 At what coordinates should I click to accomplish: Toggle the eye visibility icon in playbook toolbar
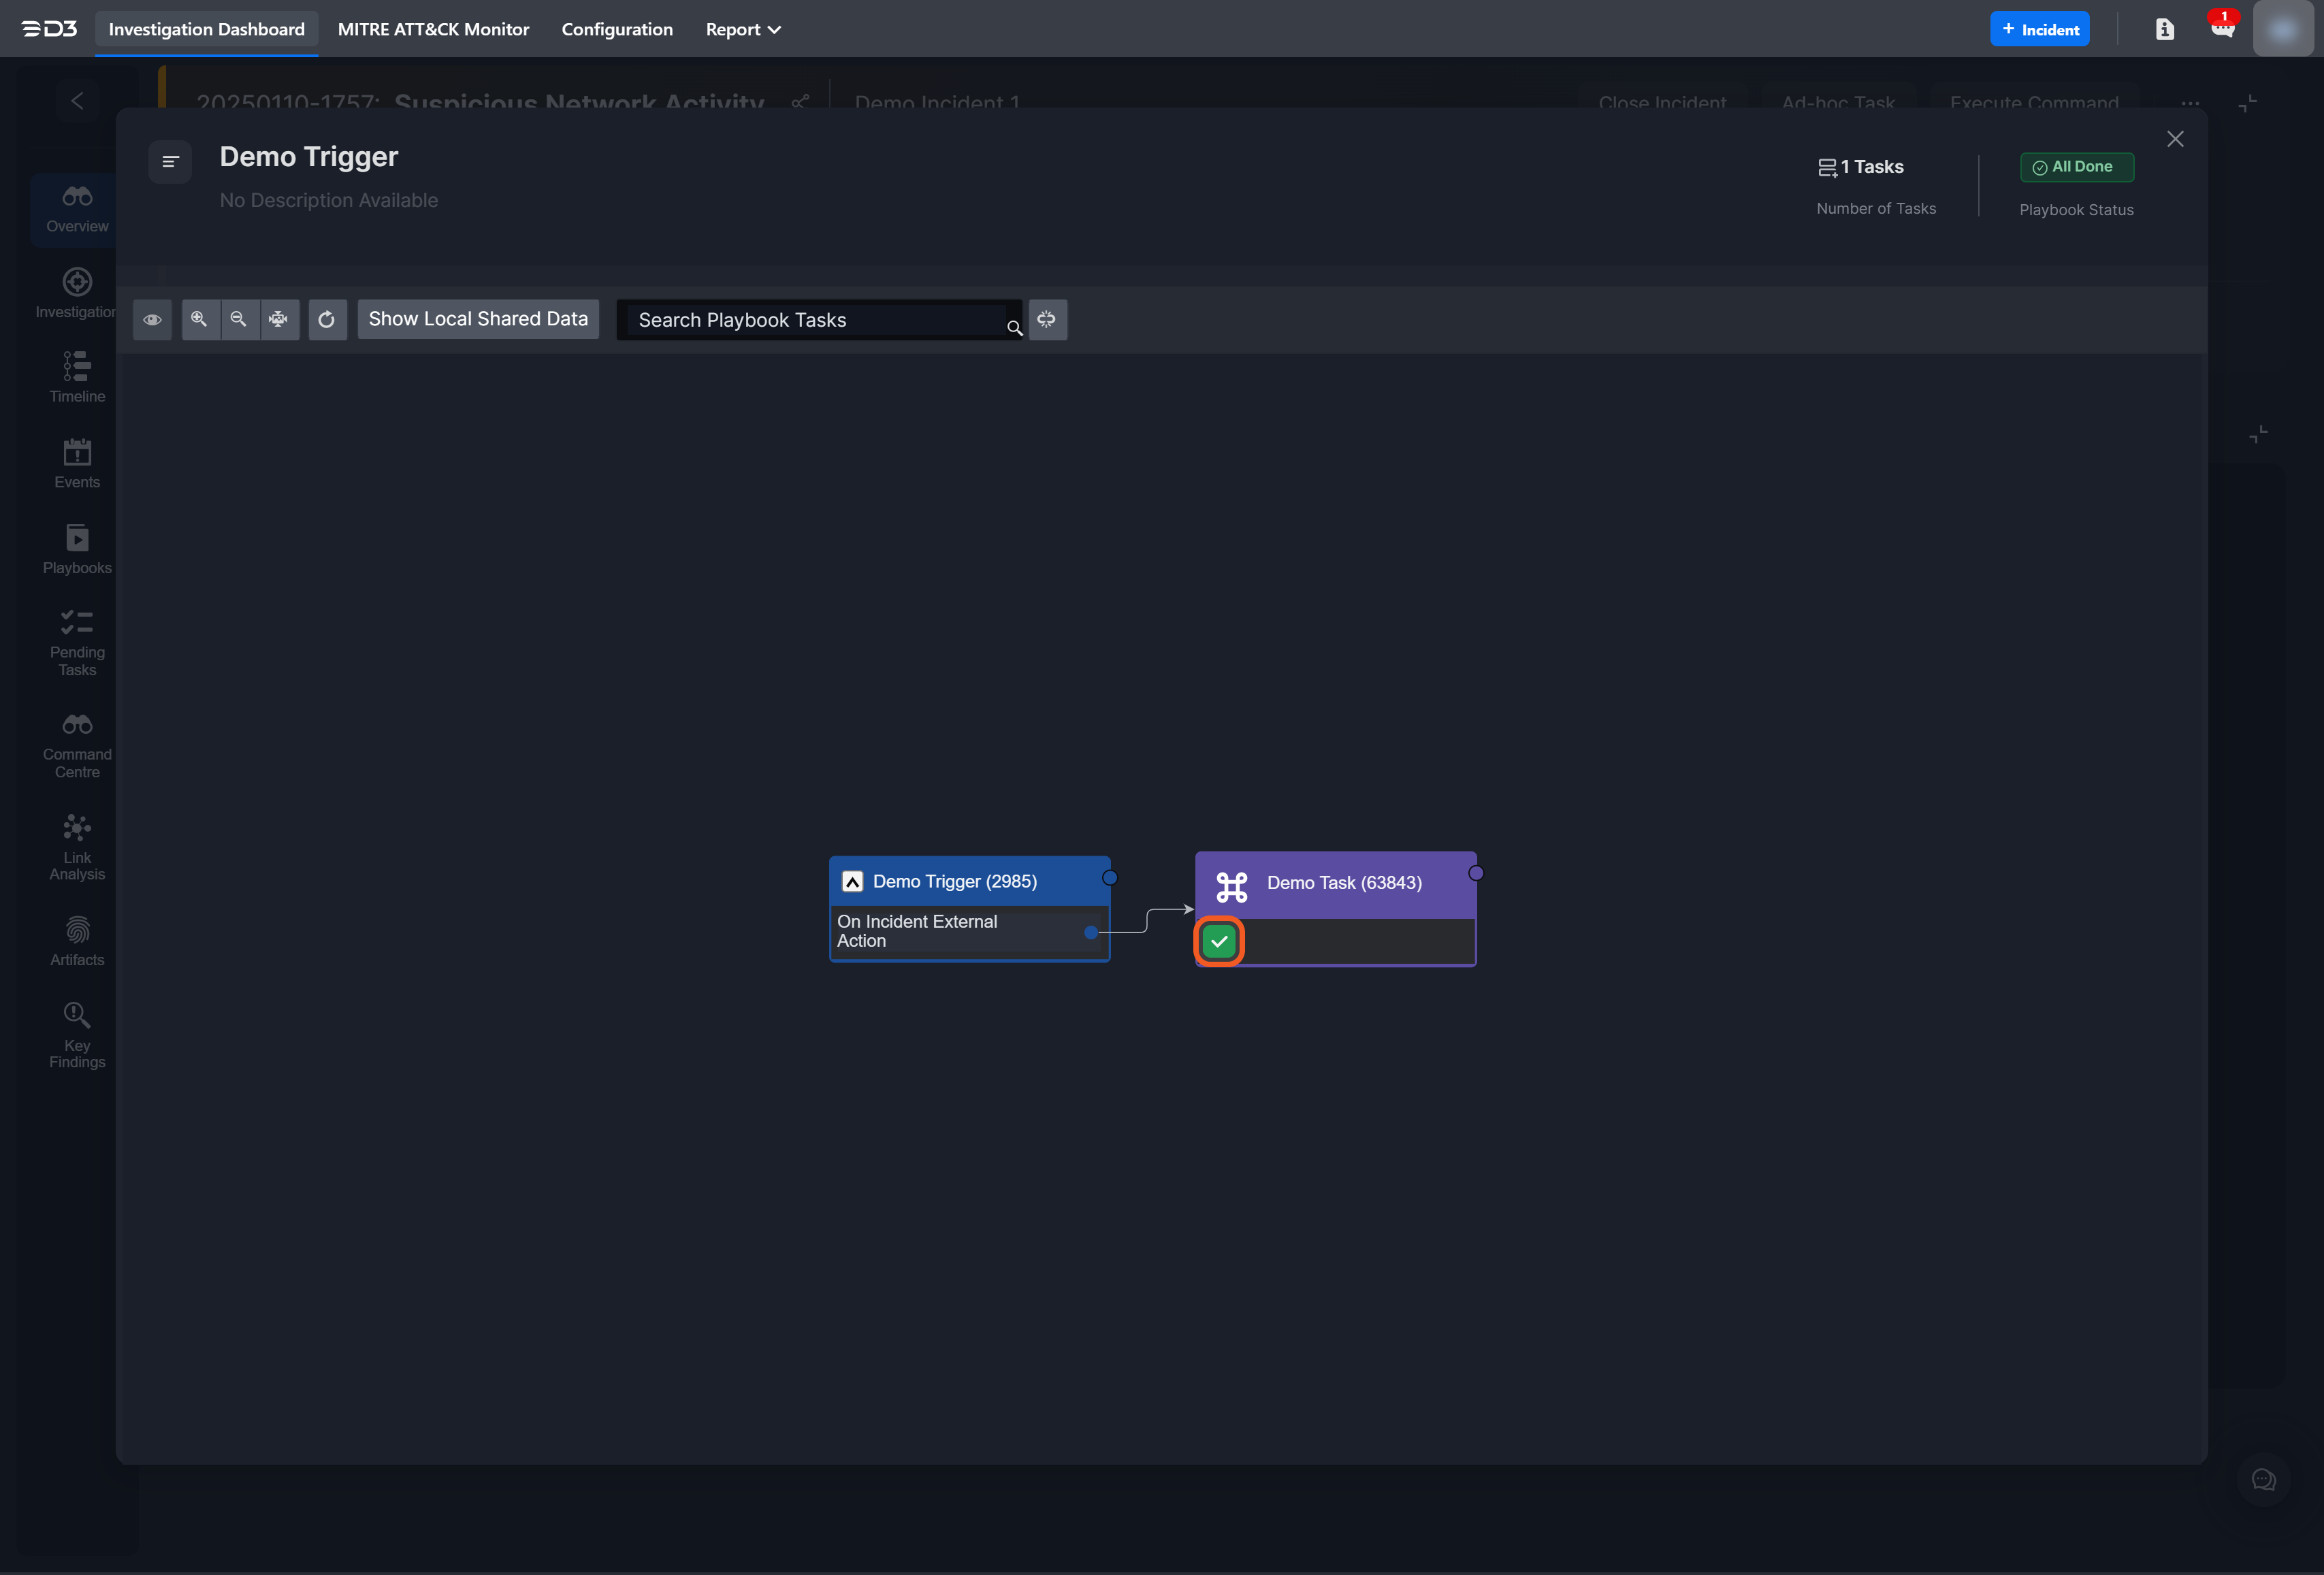coord(152,320)
